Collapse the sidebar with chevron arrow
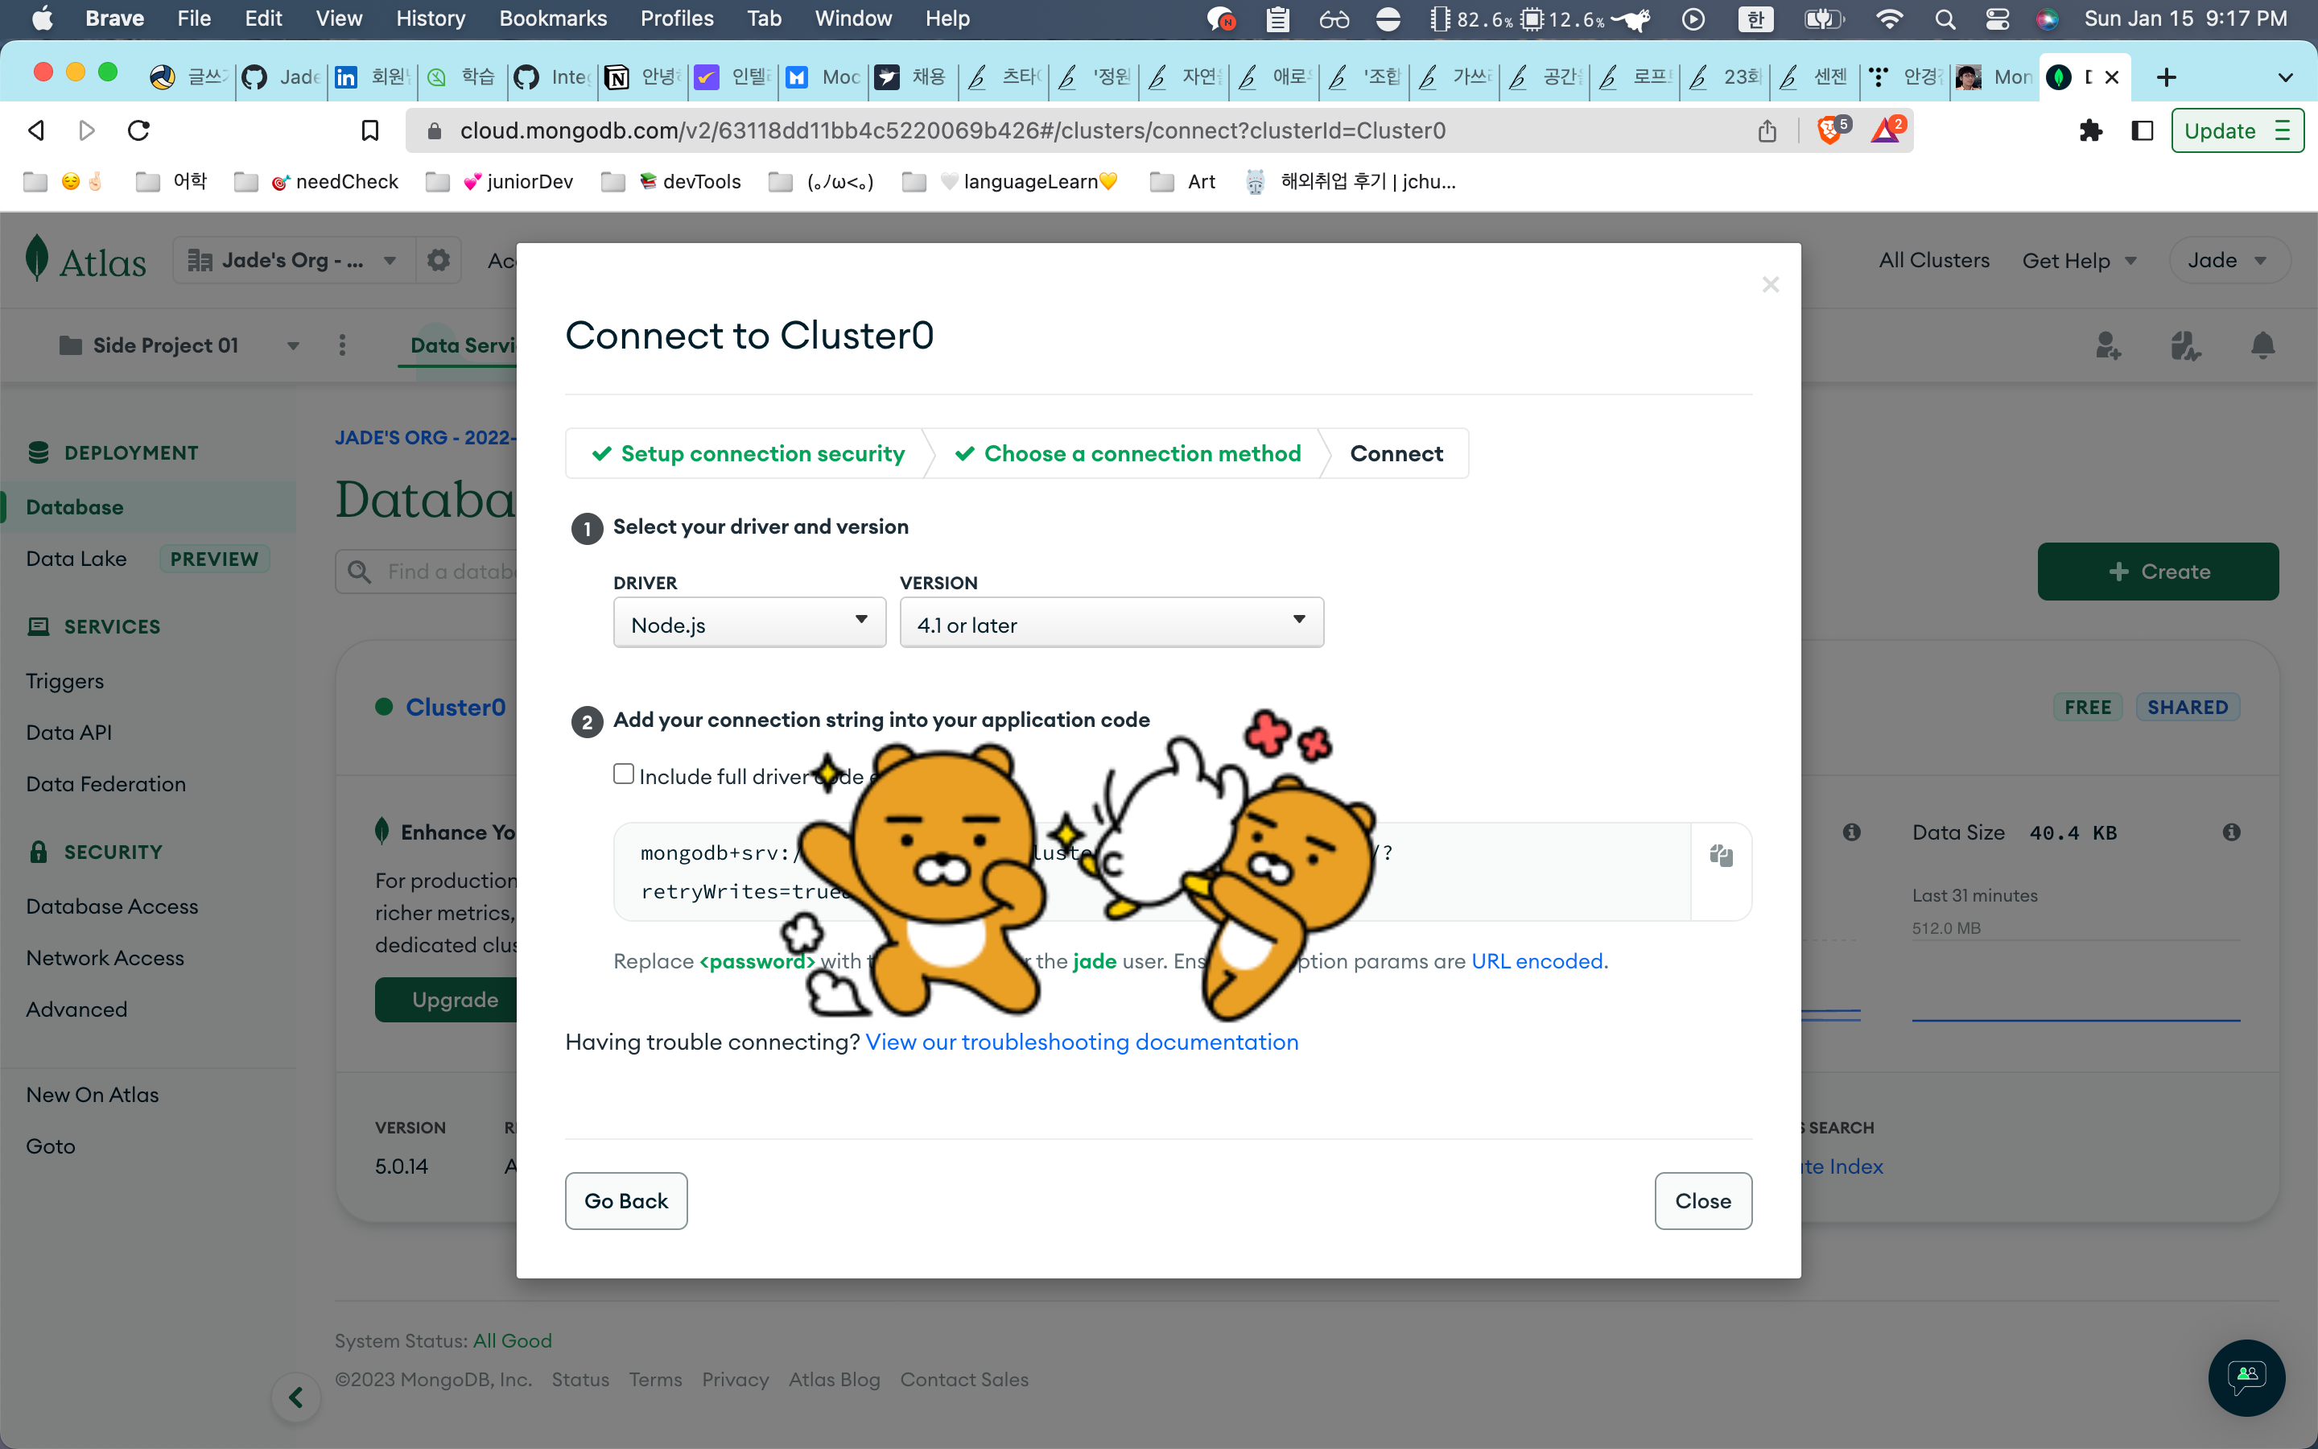2318x1449 pixels. tap(296, 1397)
